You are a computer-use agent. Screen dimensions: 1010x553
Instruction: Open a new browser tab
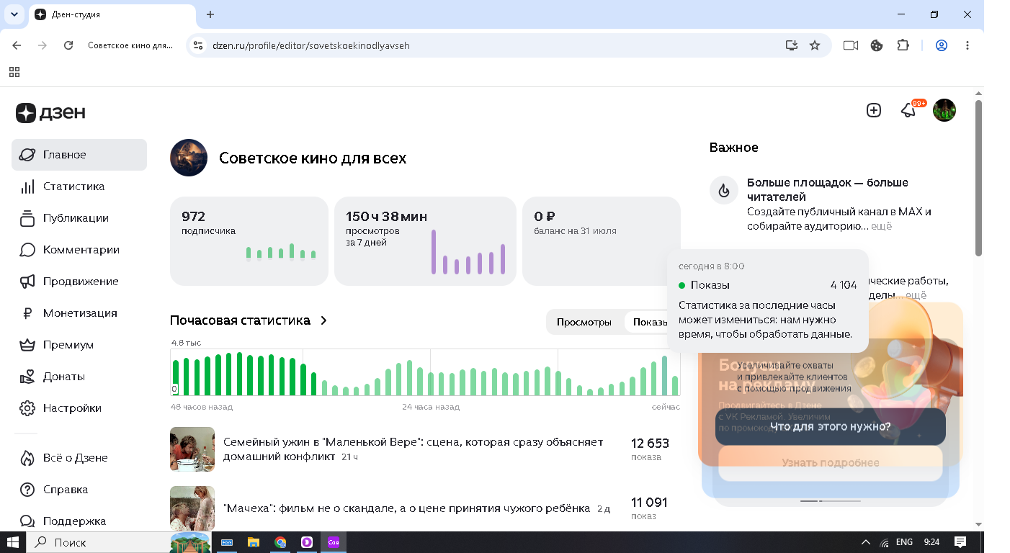210,14
